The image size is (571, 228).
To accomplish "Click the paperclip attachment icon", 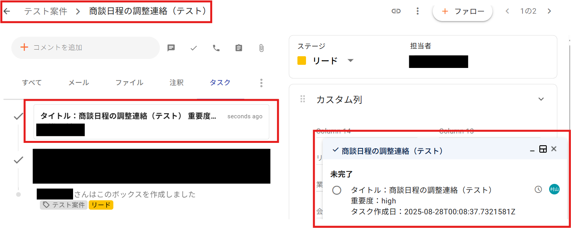I will (x=261, y=48).
